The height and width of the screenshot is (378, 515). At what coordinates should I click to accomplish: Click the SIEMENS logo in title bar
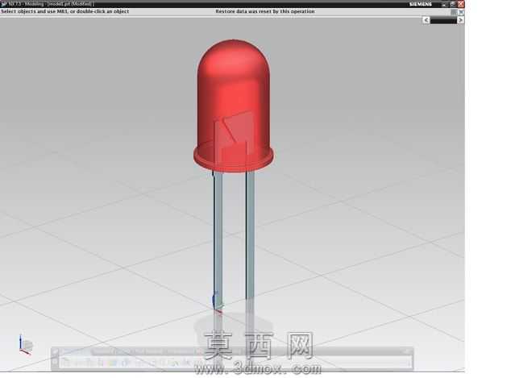click(x=421, y=4)
